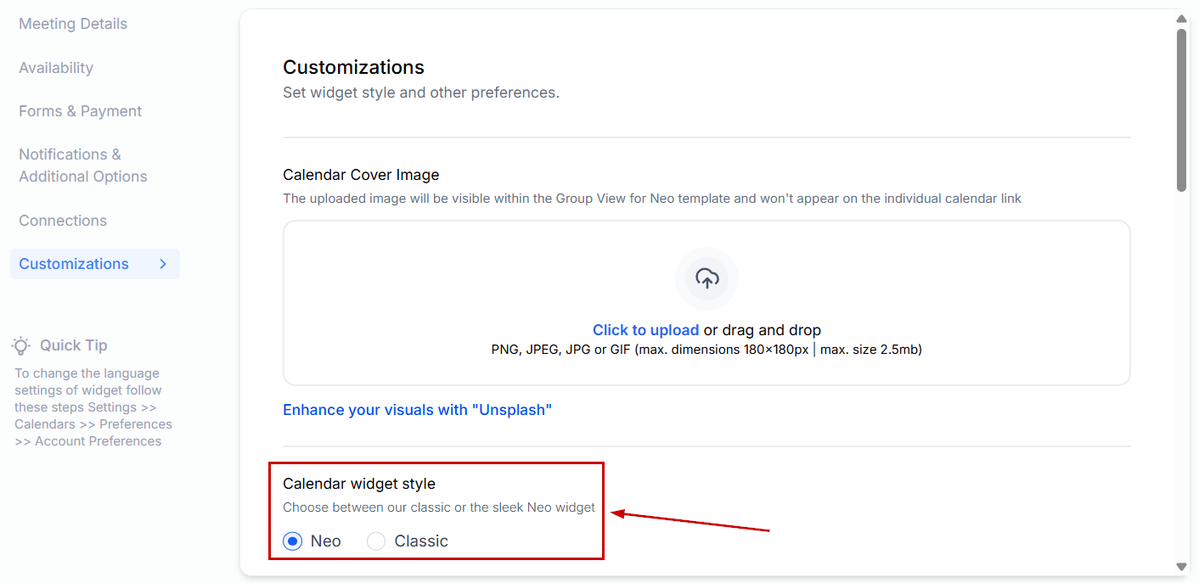
Task: Click the "Click to upload" link
Action: point(645,330)
